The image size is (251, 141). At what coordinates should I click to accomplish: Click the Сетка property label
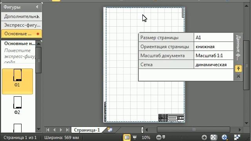[x=166, y=64]
